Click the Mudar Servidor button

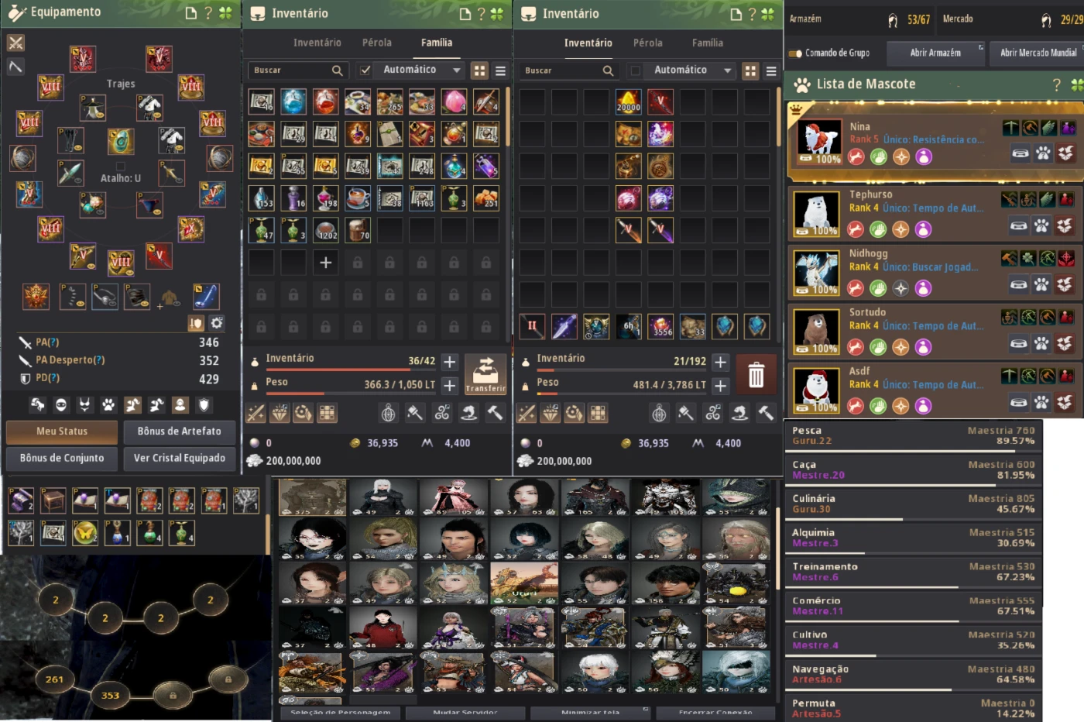(465, 713)
